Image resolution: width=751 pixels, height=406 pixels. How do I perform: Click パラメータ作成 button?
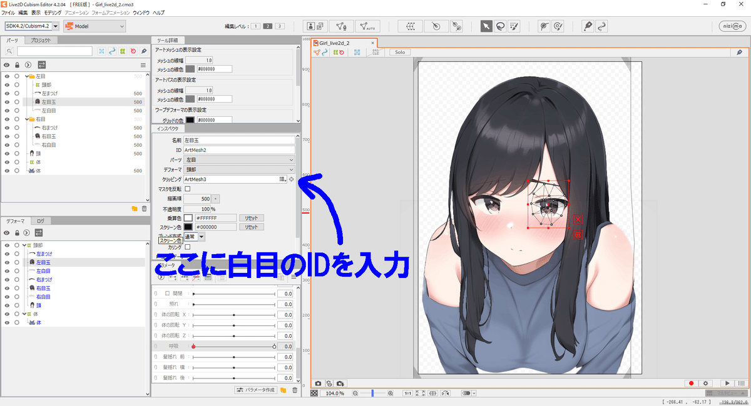click(255, 390)
